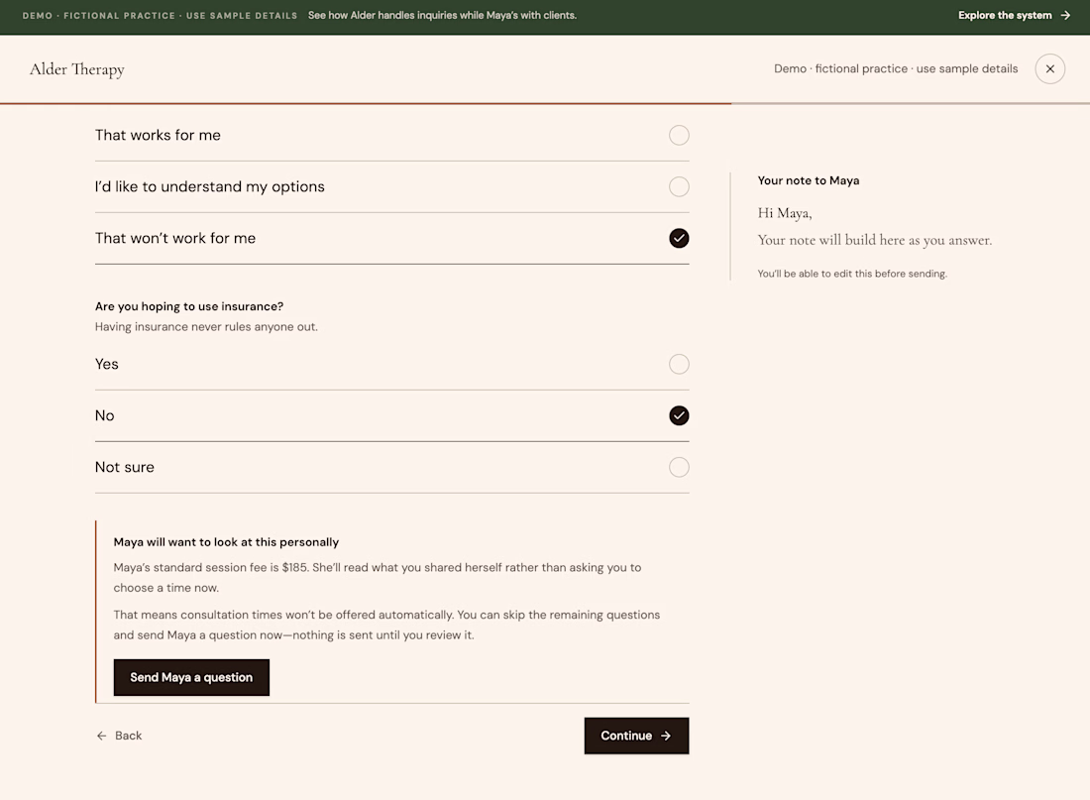Select "Yes" for using insurance
The height and width of the screenshot is (800, 1090).
point(392,364)
